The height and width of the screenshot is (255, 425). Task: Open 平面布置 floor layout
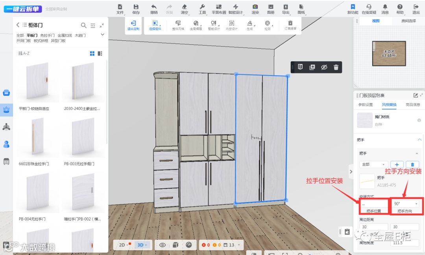tap(219, 9)
